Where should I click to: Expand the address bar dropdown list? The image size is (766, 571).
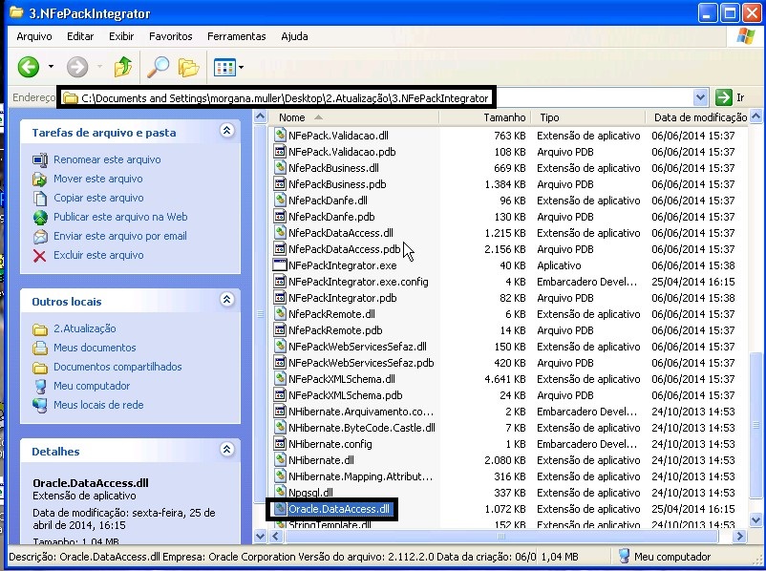[x=702, y=97]
